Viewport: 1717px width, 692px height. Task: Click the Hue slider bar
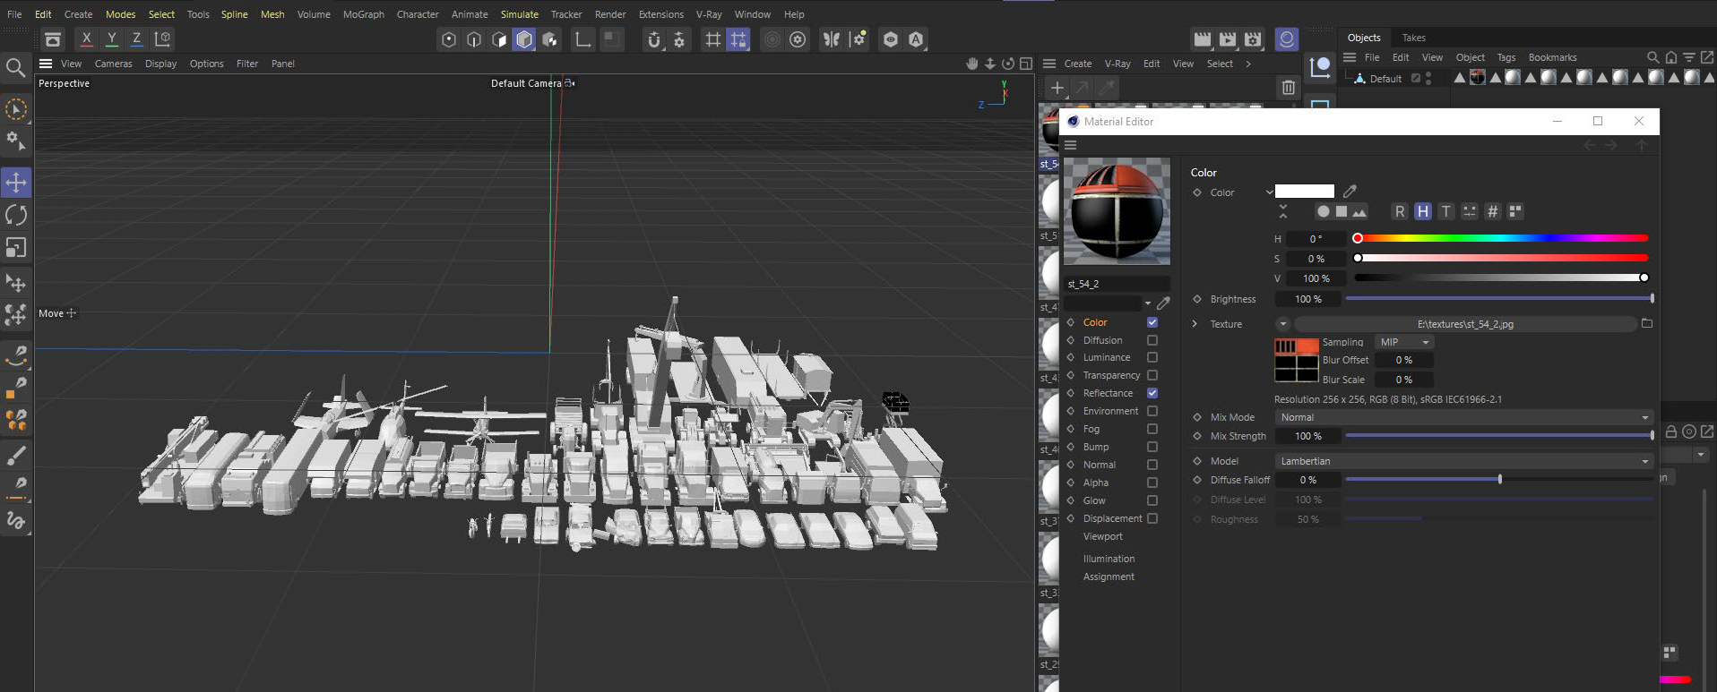(1502, 239)
